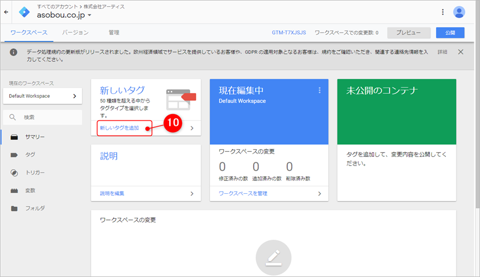Click the 現在編集中 blue card title
The width and height of the screenshot is (480, 277).
(241, 90)
